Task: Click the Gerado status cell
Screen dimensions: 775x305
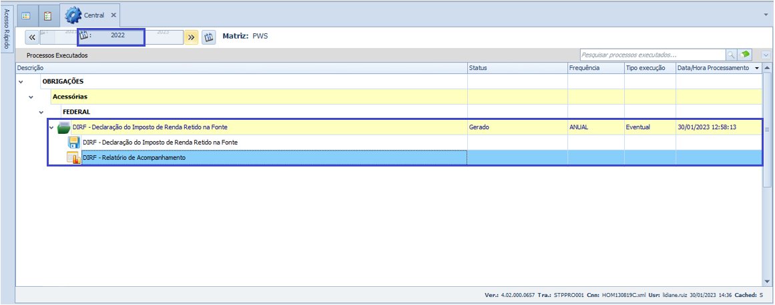Action: click(x=517, y=127)
